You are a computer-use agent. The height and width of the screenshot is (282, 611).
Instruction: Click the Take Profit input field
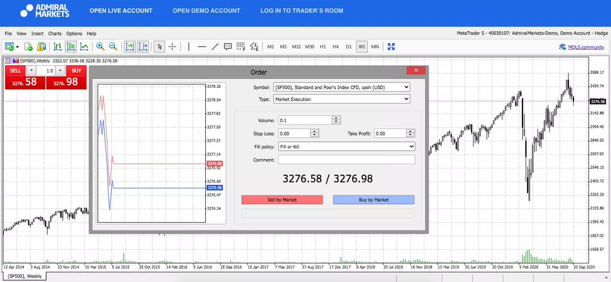tap(390, 134)
